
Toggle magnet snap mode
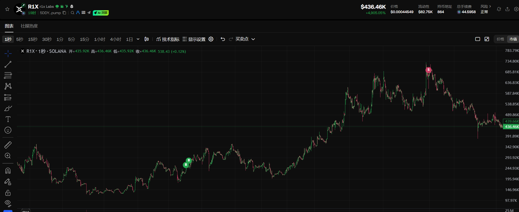[x=8, y=171]
